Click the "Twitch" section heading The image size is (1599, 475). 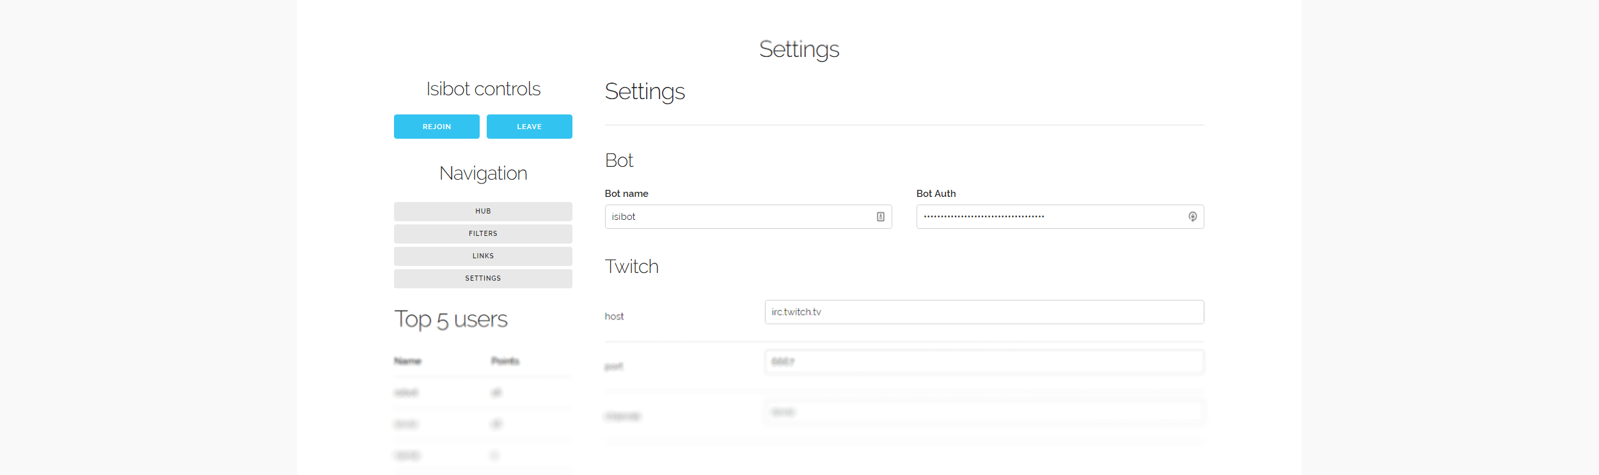(631, 267)
